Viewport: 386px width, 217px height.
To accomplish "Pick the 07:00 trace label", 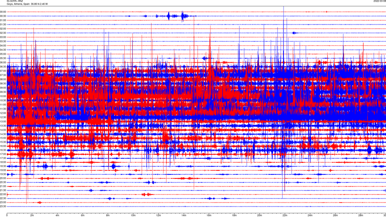I will click(3, 71).
